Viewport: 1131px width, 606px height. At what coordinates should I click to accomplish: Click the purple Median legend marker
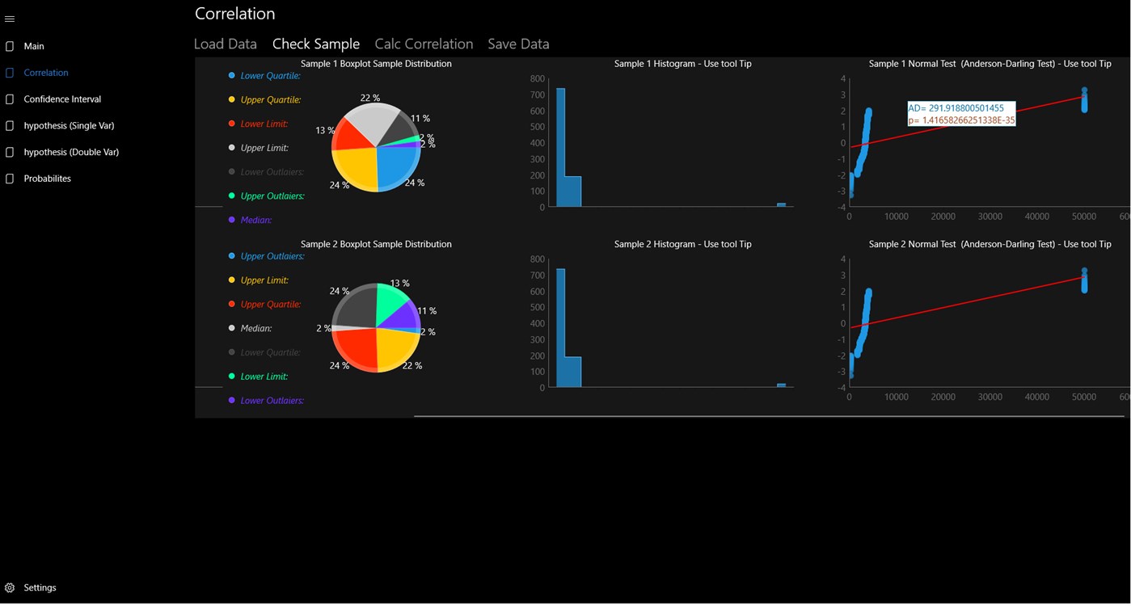pyautogui.click(x=233, y=220)
